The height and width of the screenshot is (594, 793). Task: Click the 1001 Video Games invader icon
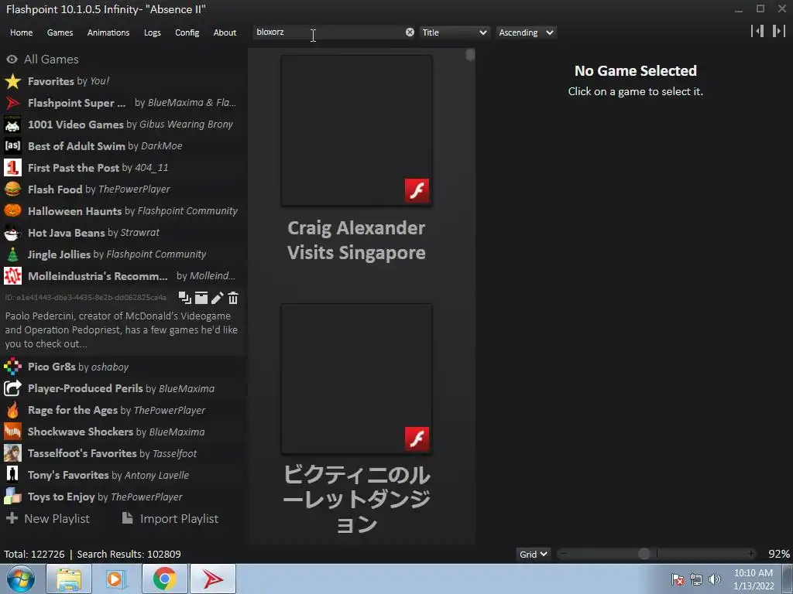point(12,125)
